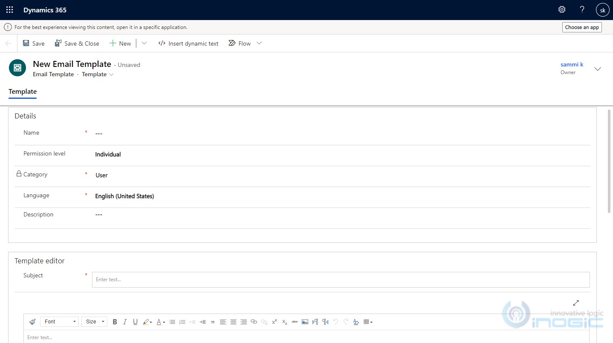Viewport: 613px width, 343px height.
Task: Open the sammi k owner link
Action: tap(572, 64)
